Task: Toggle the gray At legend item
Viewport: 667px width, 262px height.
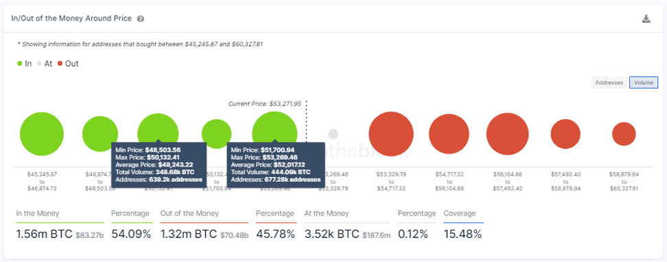Action: [45, 64]
